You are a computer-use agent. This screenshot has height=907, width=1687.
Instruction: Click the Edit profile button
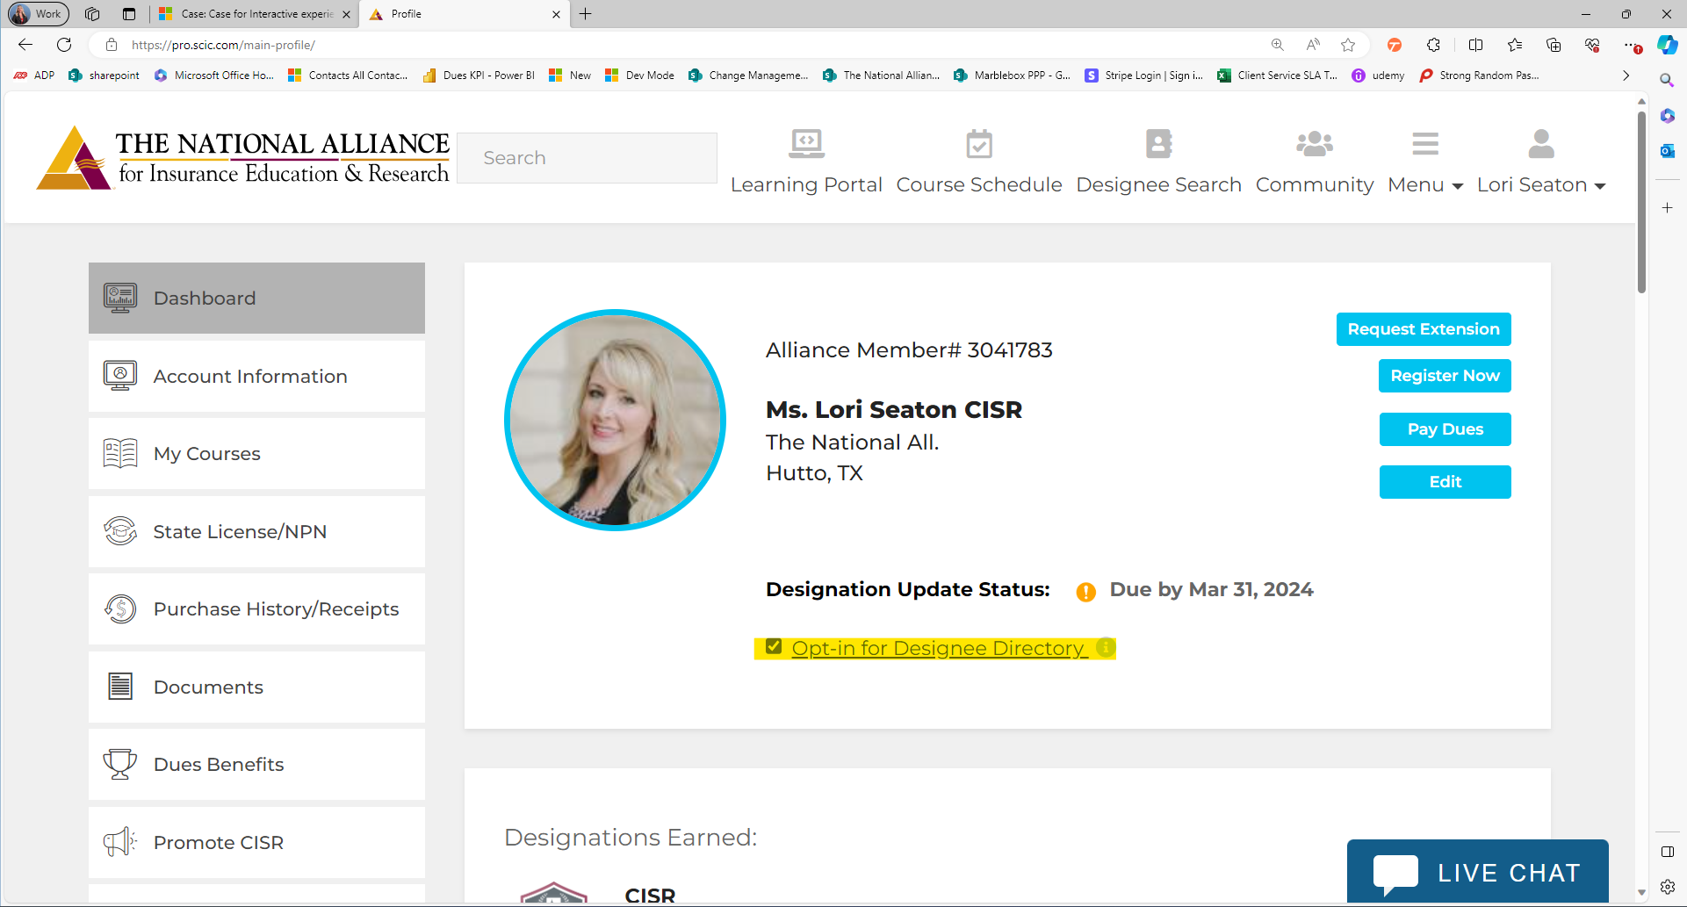pyautogui.click(x=1445, y=482)
